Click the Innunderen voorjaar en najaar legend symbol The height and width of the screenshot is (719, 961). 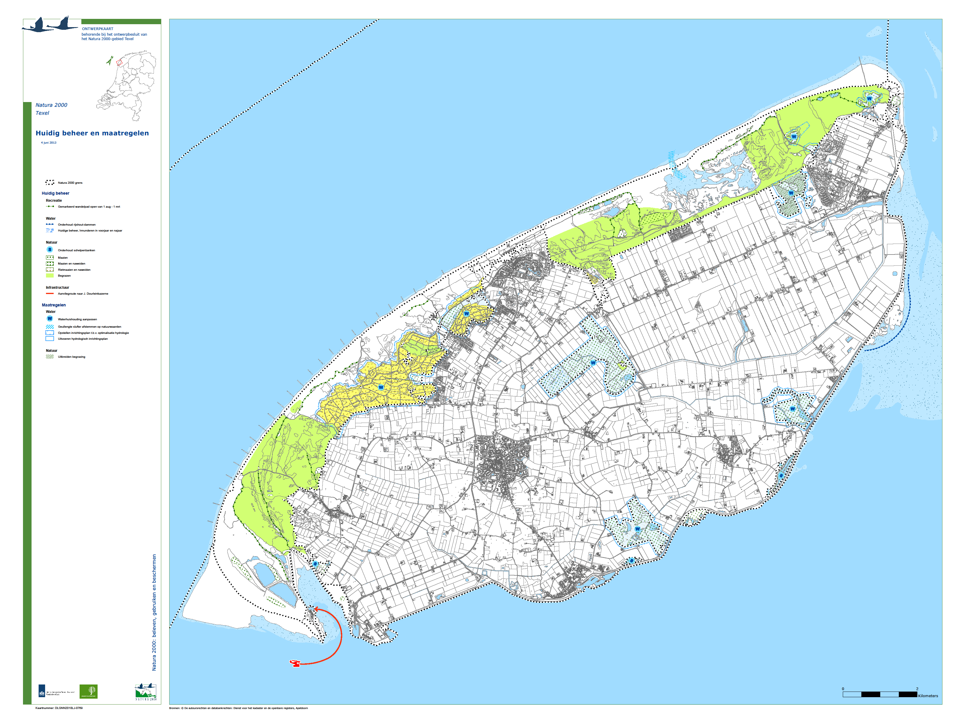(x=50, y=230)
